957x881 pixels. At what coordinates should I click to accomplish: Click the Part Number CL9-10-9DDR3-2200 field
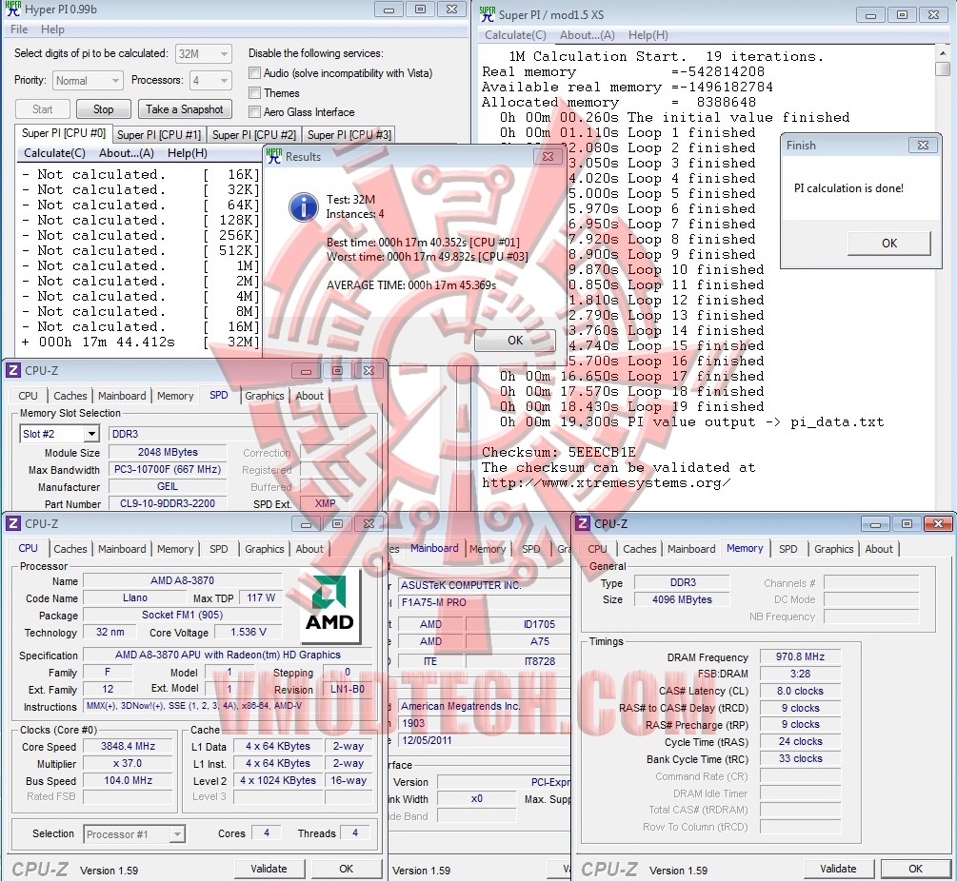pos(168,503)
